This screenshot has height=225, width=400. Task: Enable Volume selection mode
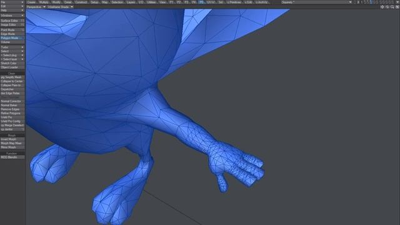pyautogui.click(x=12, y=42)
